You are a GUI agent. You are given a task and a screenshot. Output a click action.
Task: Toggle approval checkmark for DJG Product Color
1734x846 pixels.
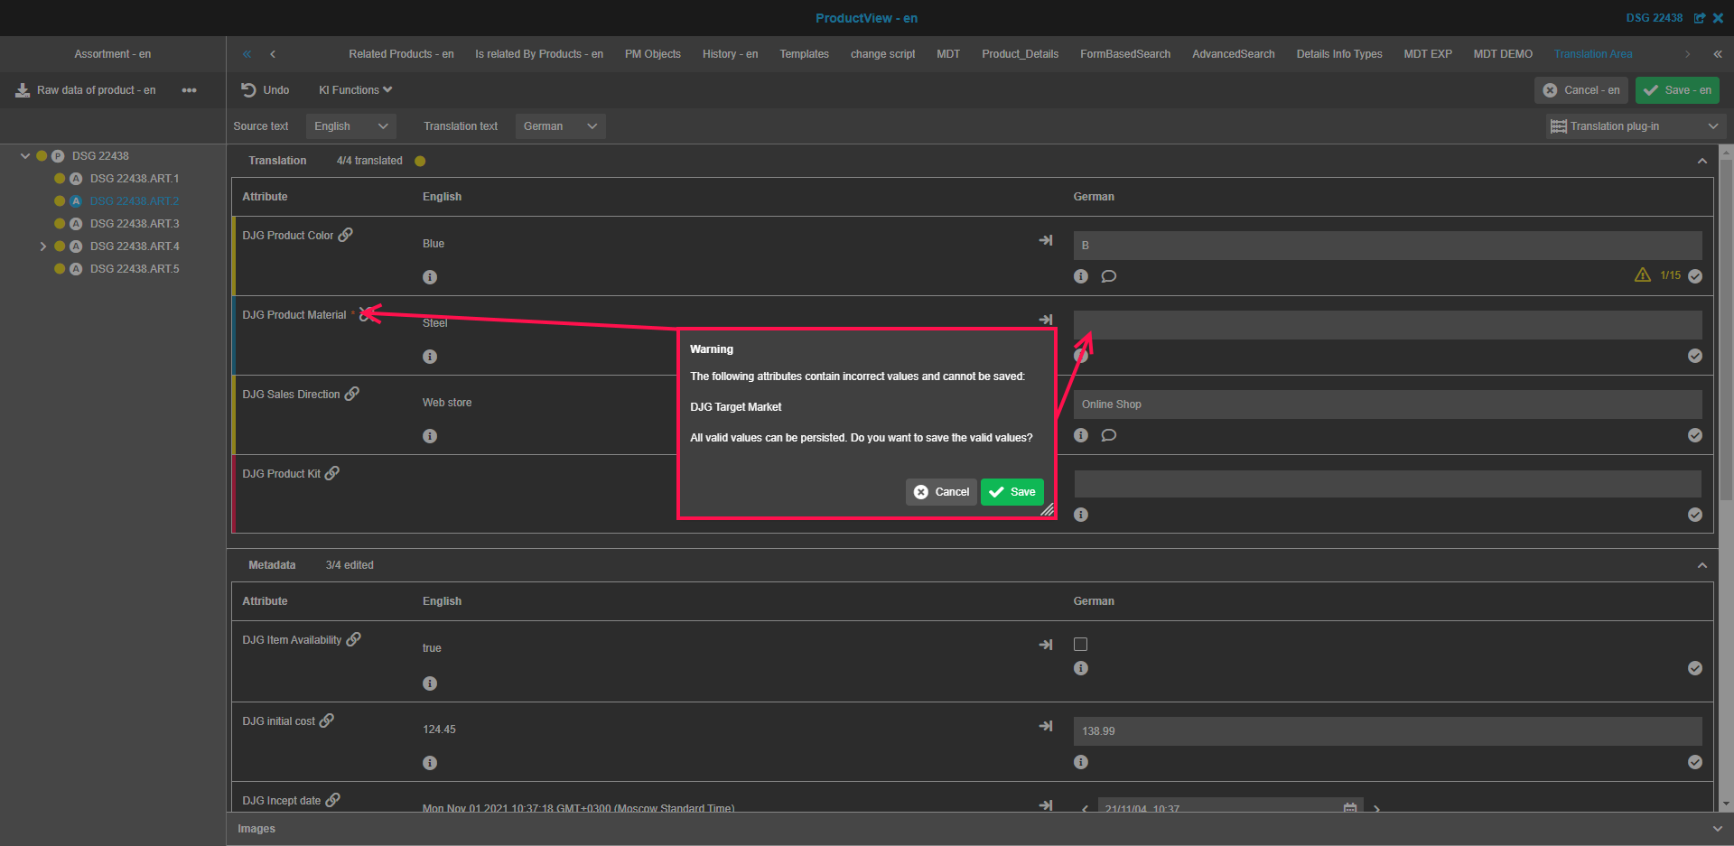pos(1695,276)
